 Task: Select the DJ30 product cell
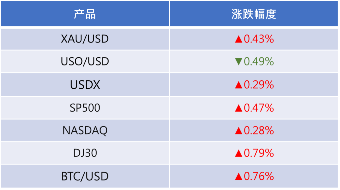coord(85,153)
